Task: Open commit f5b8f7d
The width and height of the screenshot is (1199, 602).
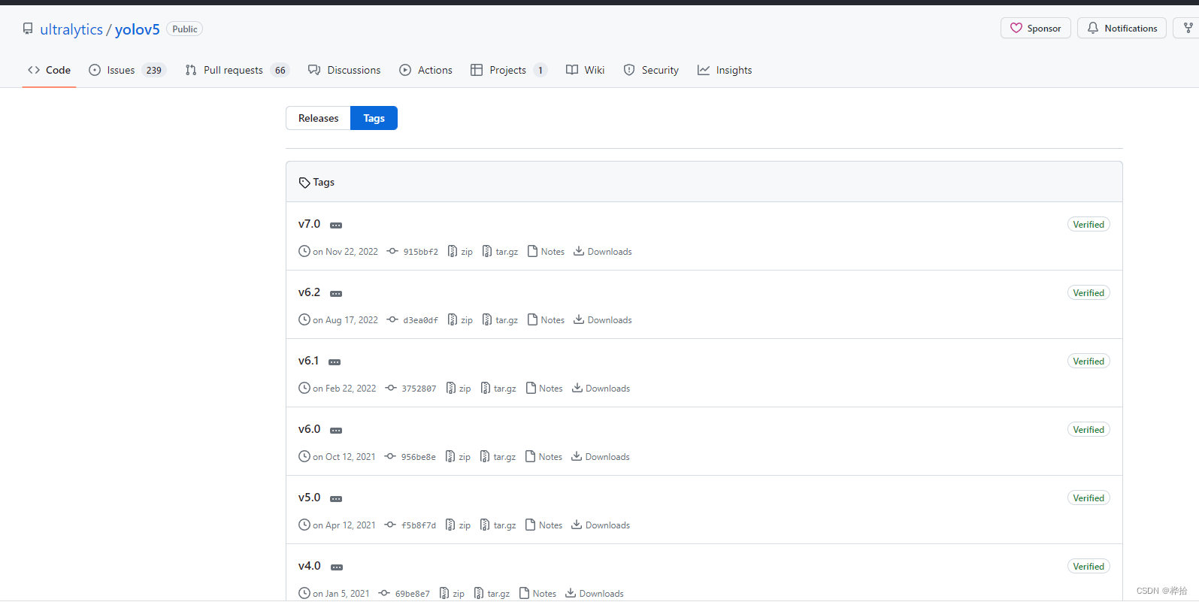Action: (410, 525)
